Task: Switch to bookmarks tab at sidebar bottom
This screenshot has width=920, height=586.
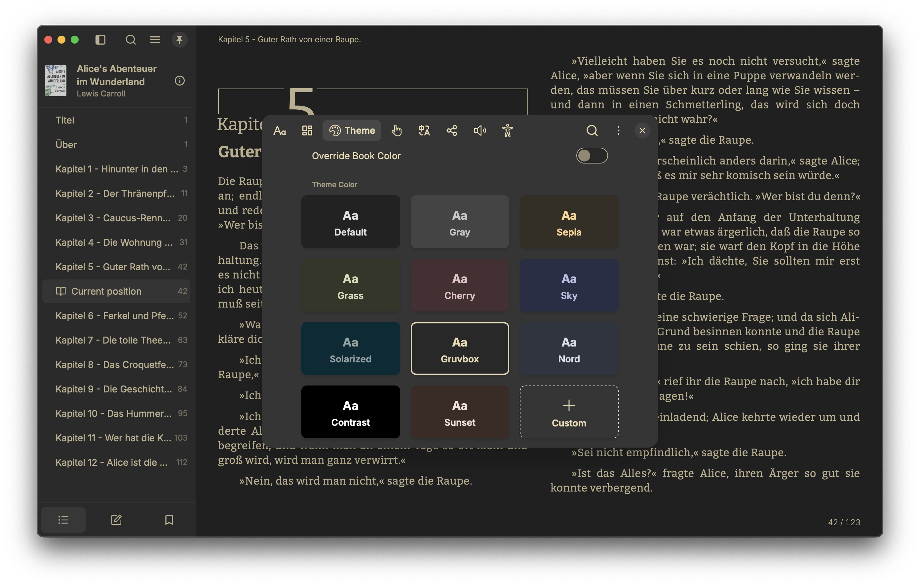Action: 169,520
